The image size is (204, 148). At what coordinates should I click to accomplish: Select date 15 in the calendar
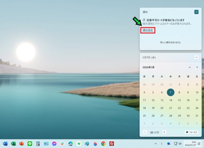179,100
